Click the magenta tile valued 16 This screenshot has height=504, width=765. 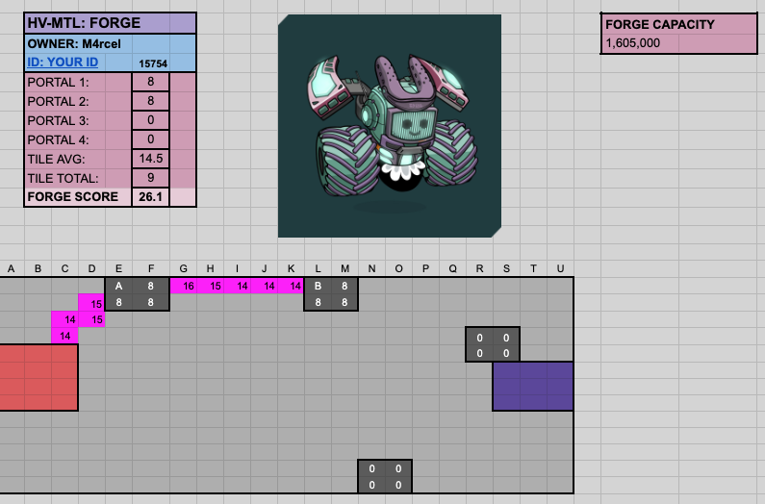184,286
